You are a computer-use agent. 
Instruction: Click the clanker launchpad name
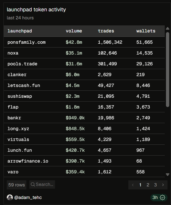pyautogui.click(x=17, y=75)
